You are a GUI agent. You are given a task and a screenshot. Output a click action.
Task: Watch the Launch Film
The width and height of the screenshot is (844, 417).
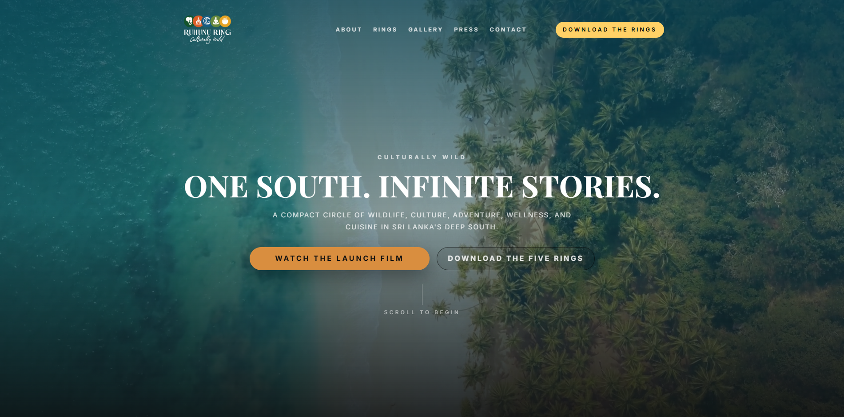pos(339,259)
